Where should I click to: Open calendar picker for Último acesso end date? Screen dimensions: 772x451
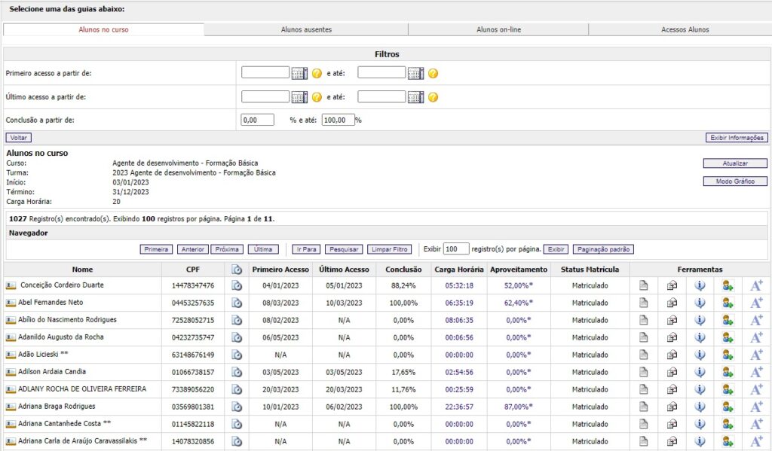415,97
